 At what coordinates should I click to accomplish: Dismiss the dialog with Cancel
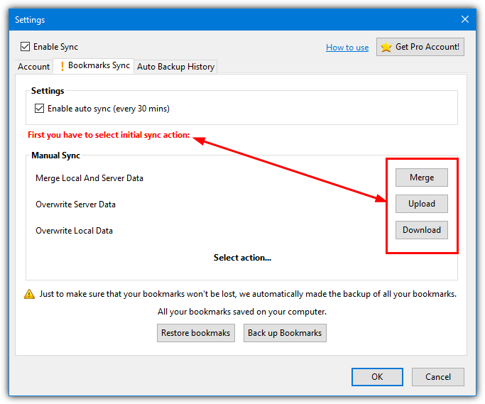[437, 377]
